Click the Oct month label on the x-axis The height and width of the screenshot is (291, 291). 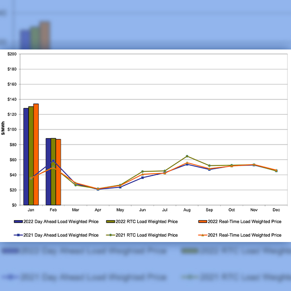point(232,210)
